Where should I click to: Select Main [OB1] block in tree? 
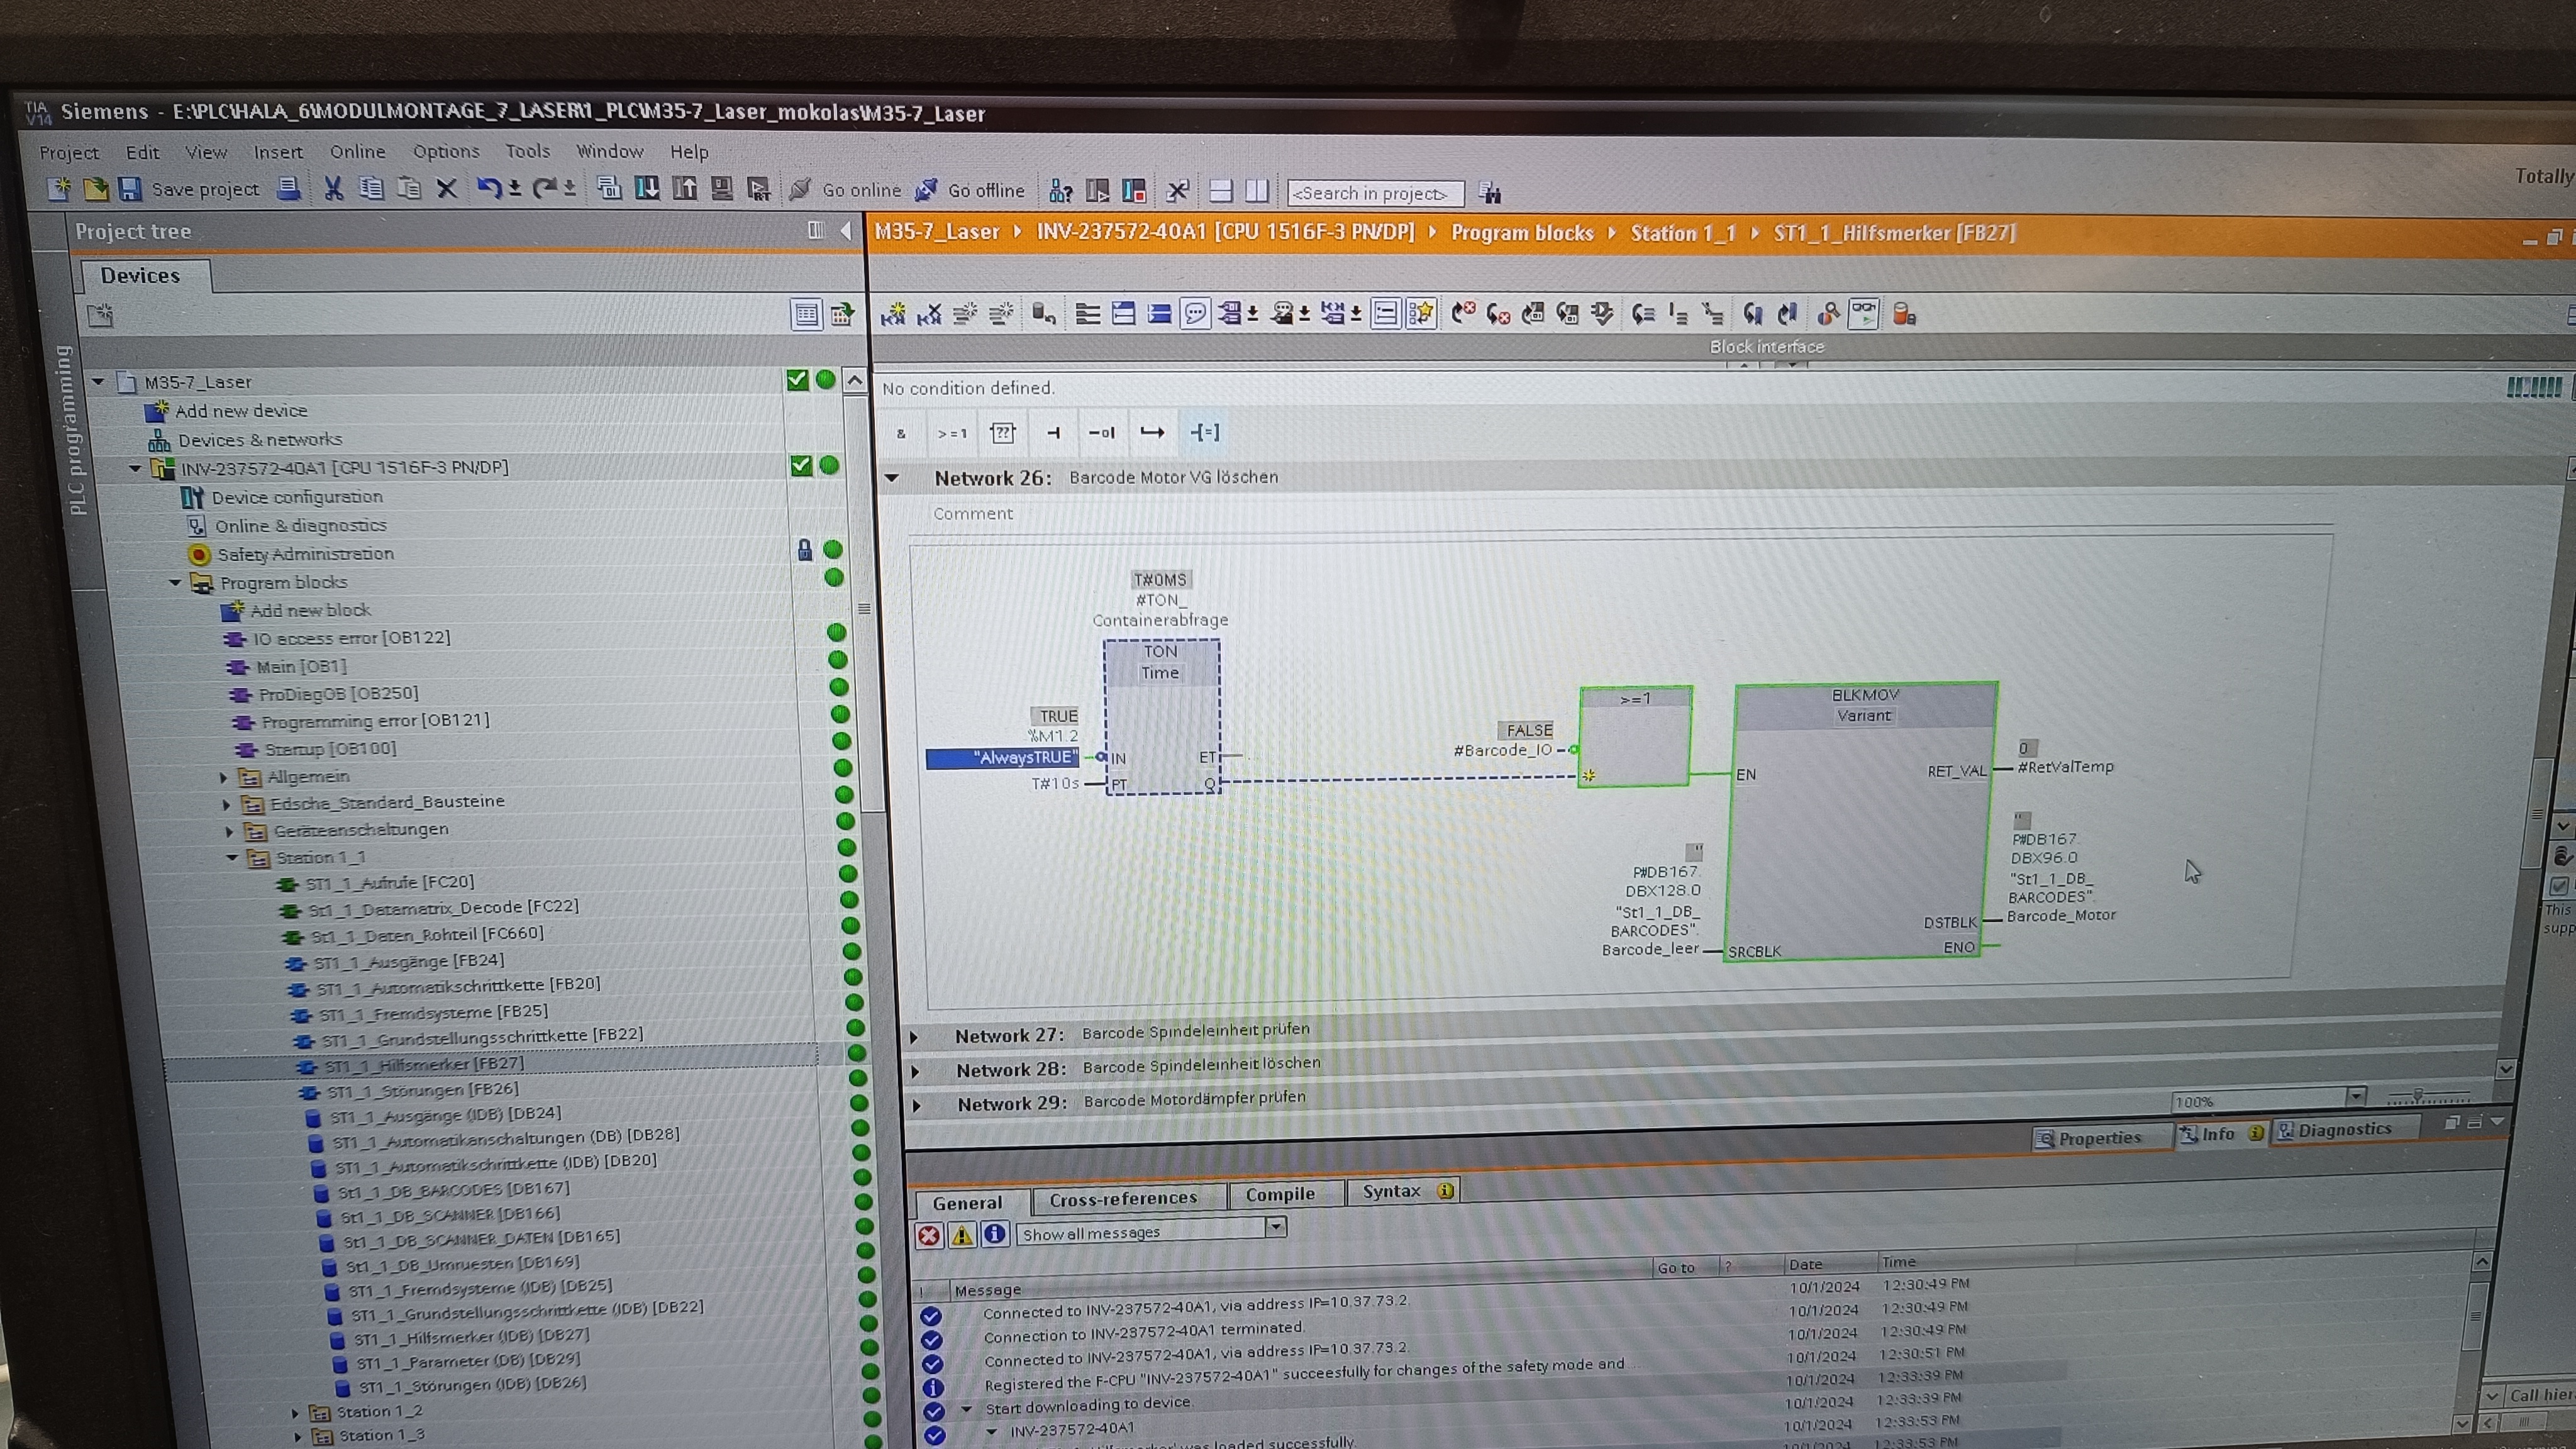point(288,666)
